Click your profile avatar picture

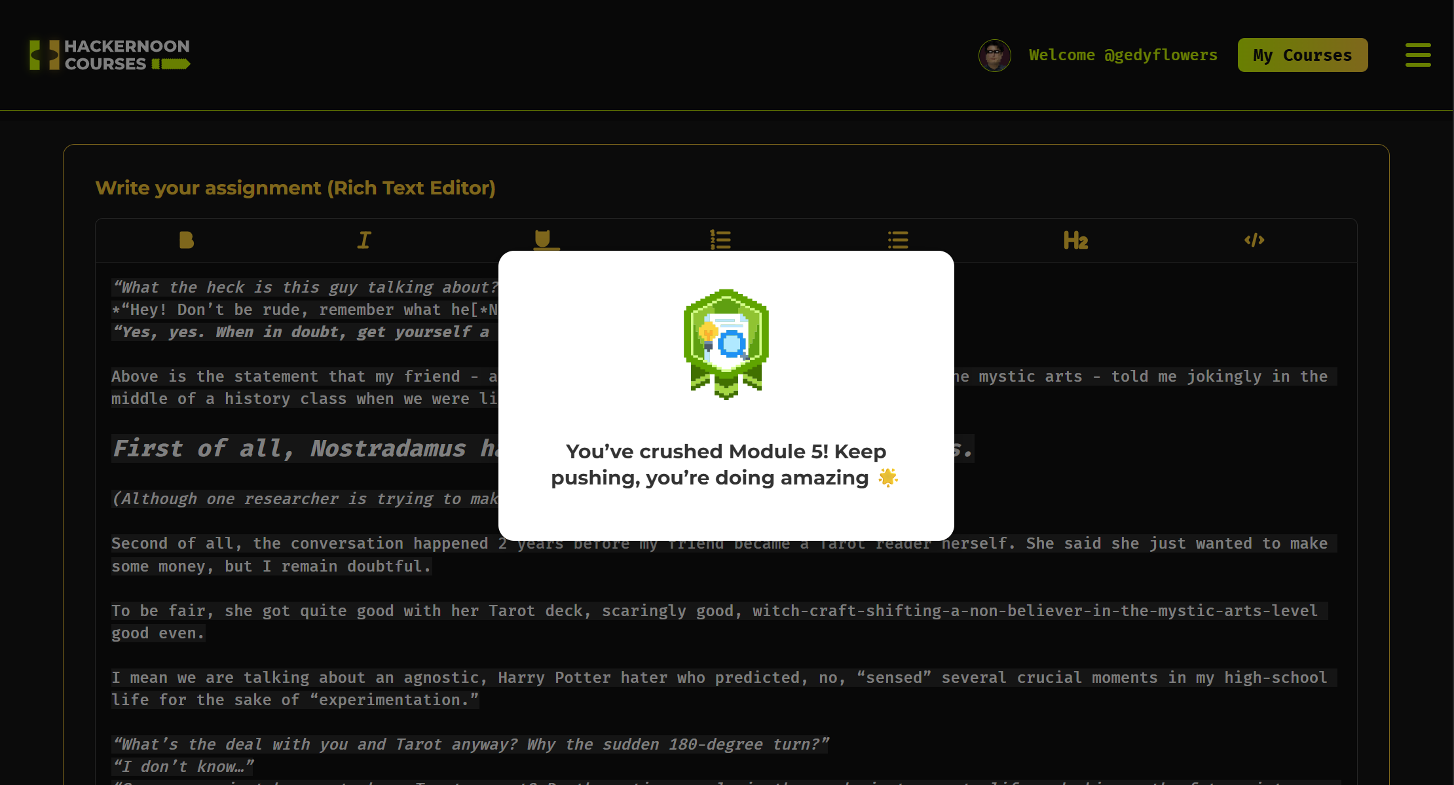click(x=994, y=55)
